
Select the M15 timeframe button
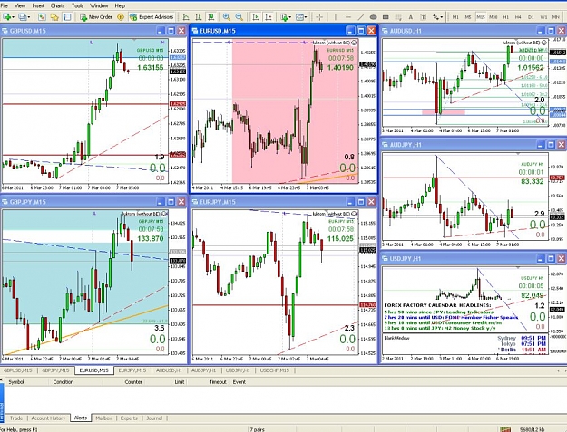481,17
